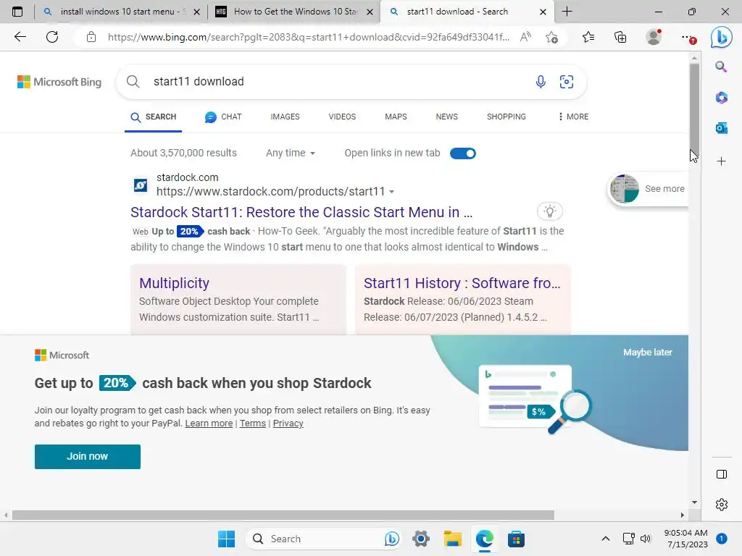Open the volume control in system tray
742x556 pixels.
[646, 539]
